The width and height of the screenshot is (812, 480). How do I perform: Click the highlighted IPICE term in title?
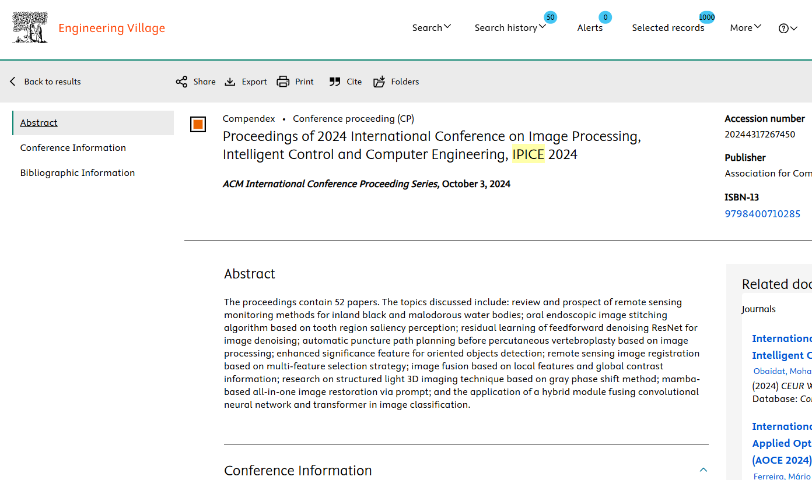(528, 154)
